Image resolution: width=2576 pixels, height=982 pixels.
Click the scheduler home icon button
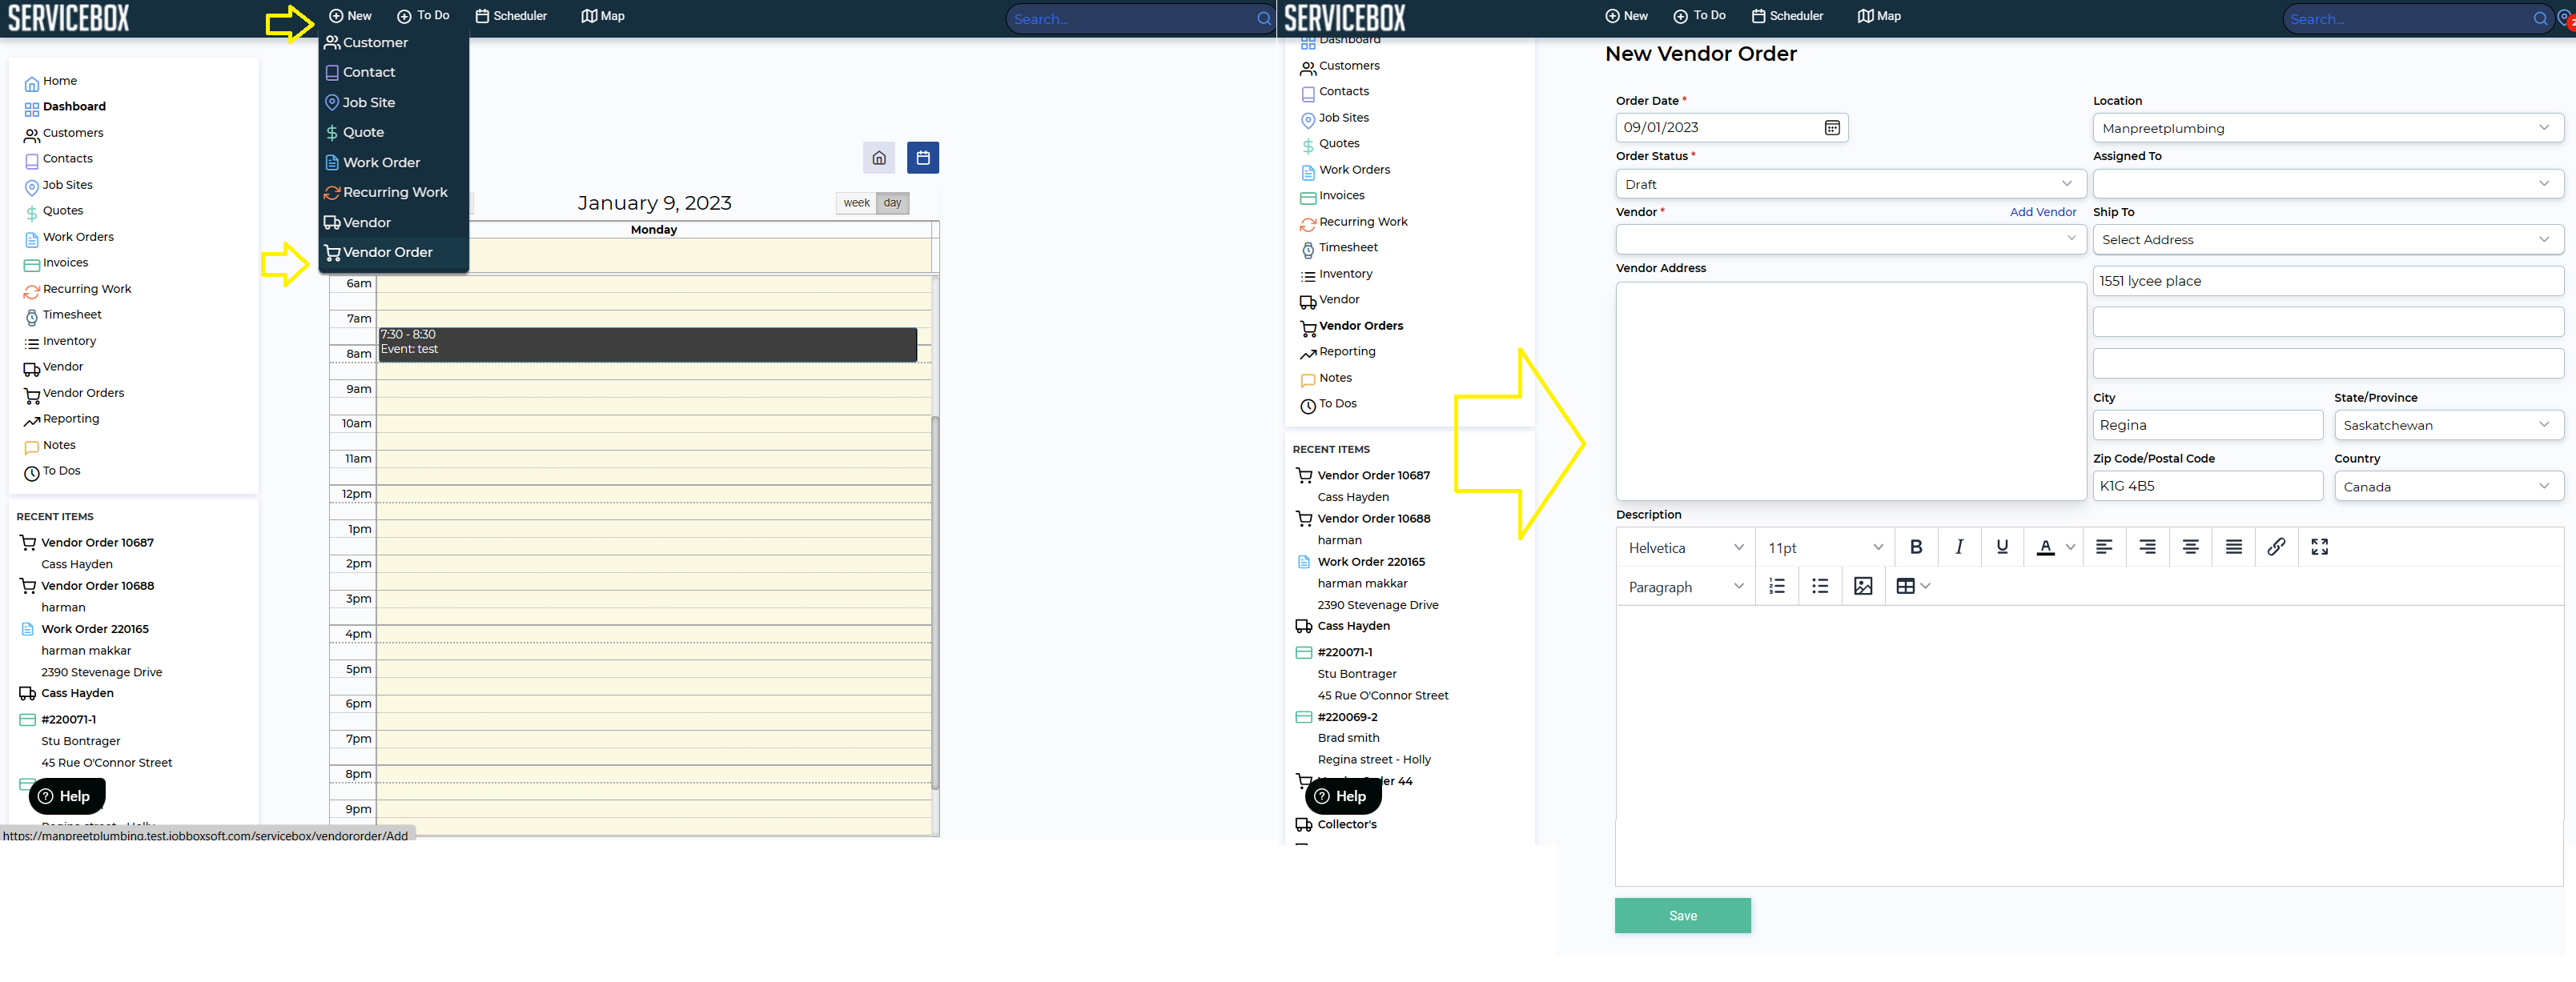tap(878, 158)
